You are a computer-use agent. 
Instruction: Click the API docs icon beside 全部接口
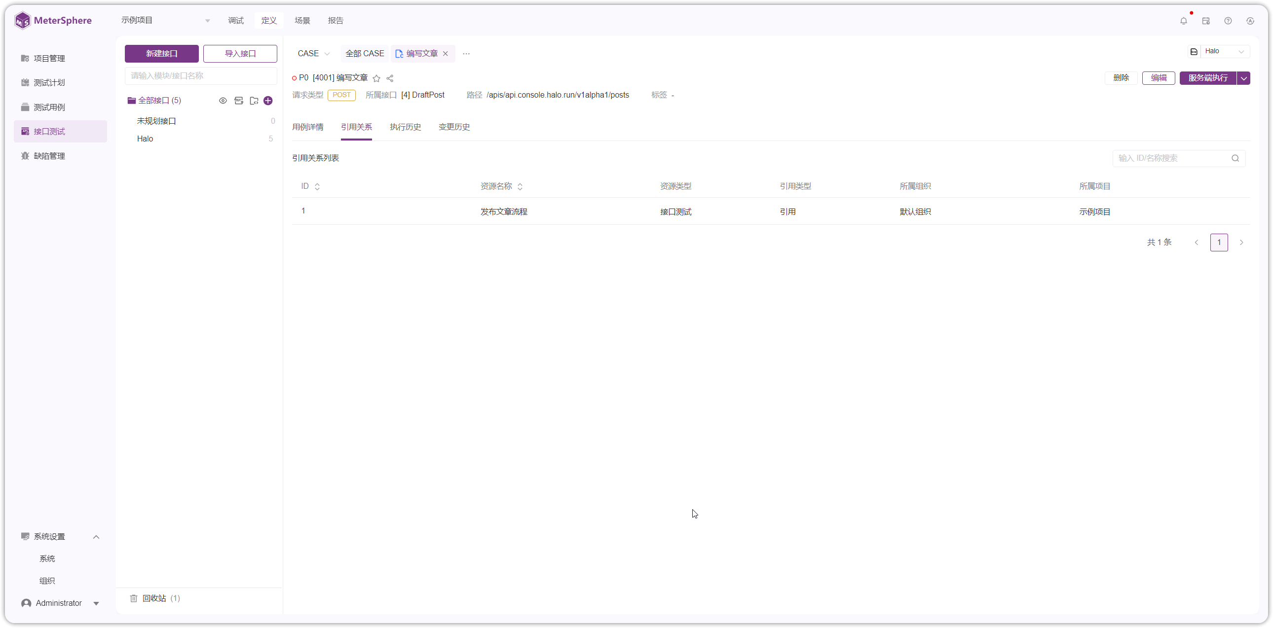(x=239, y=101)
